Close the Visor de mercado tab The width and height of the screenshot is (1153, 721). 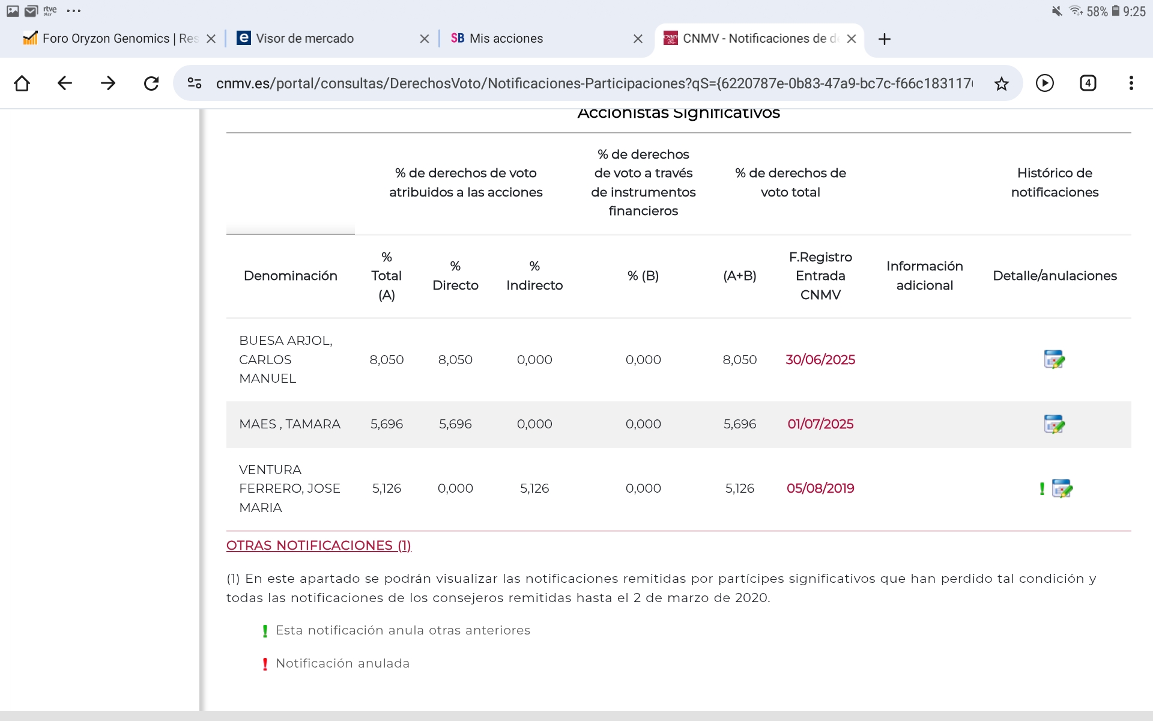(425, 39)
